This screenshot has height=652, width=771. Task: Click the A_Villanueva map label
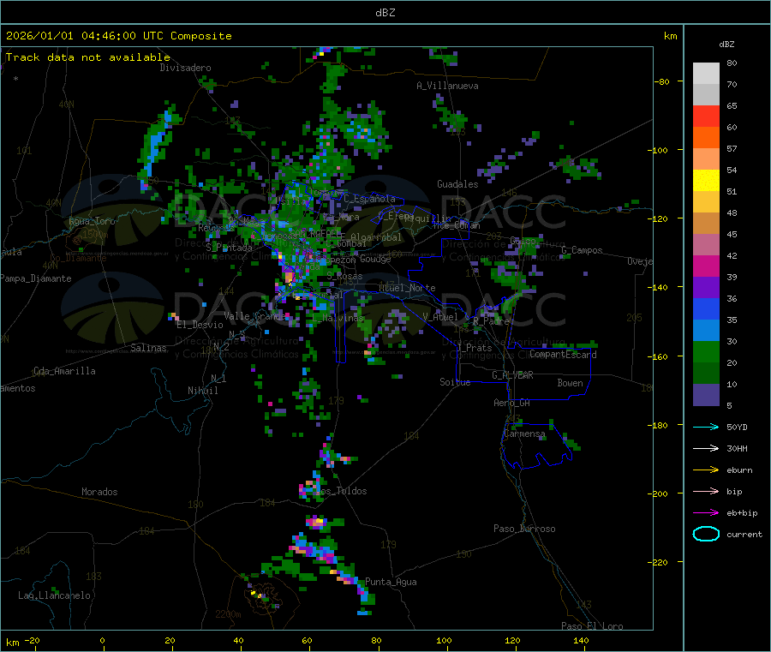447,86
